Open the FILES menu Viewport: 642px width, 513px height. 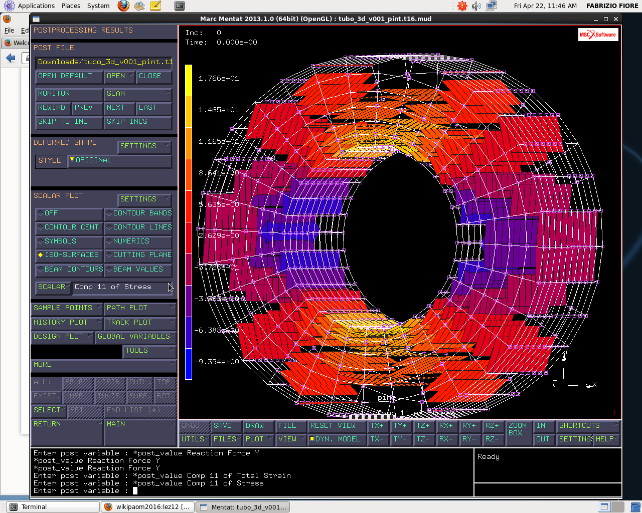[226, 439]
